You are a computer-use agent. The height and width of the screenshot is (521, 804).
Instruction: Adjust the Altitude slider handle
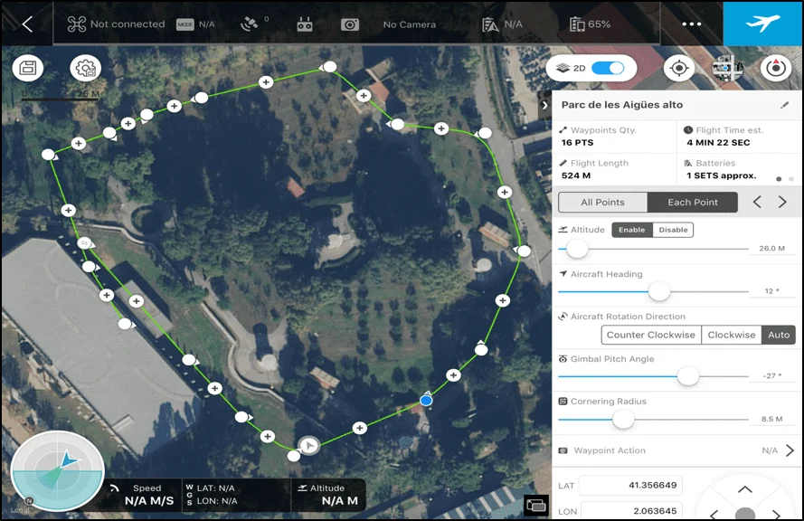577,249
